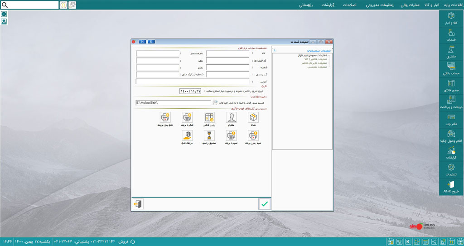The image size is (464, 246).
Task: Open اعلام وصول چکها in sidebar
Action: point(451,136)
